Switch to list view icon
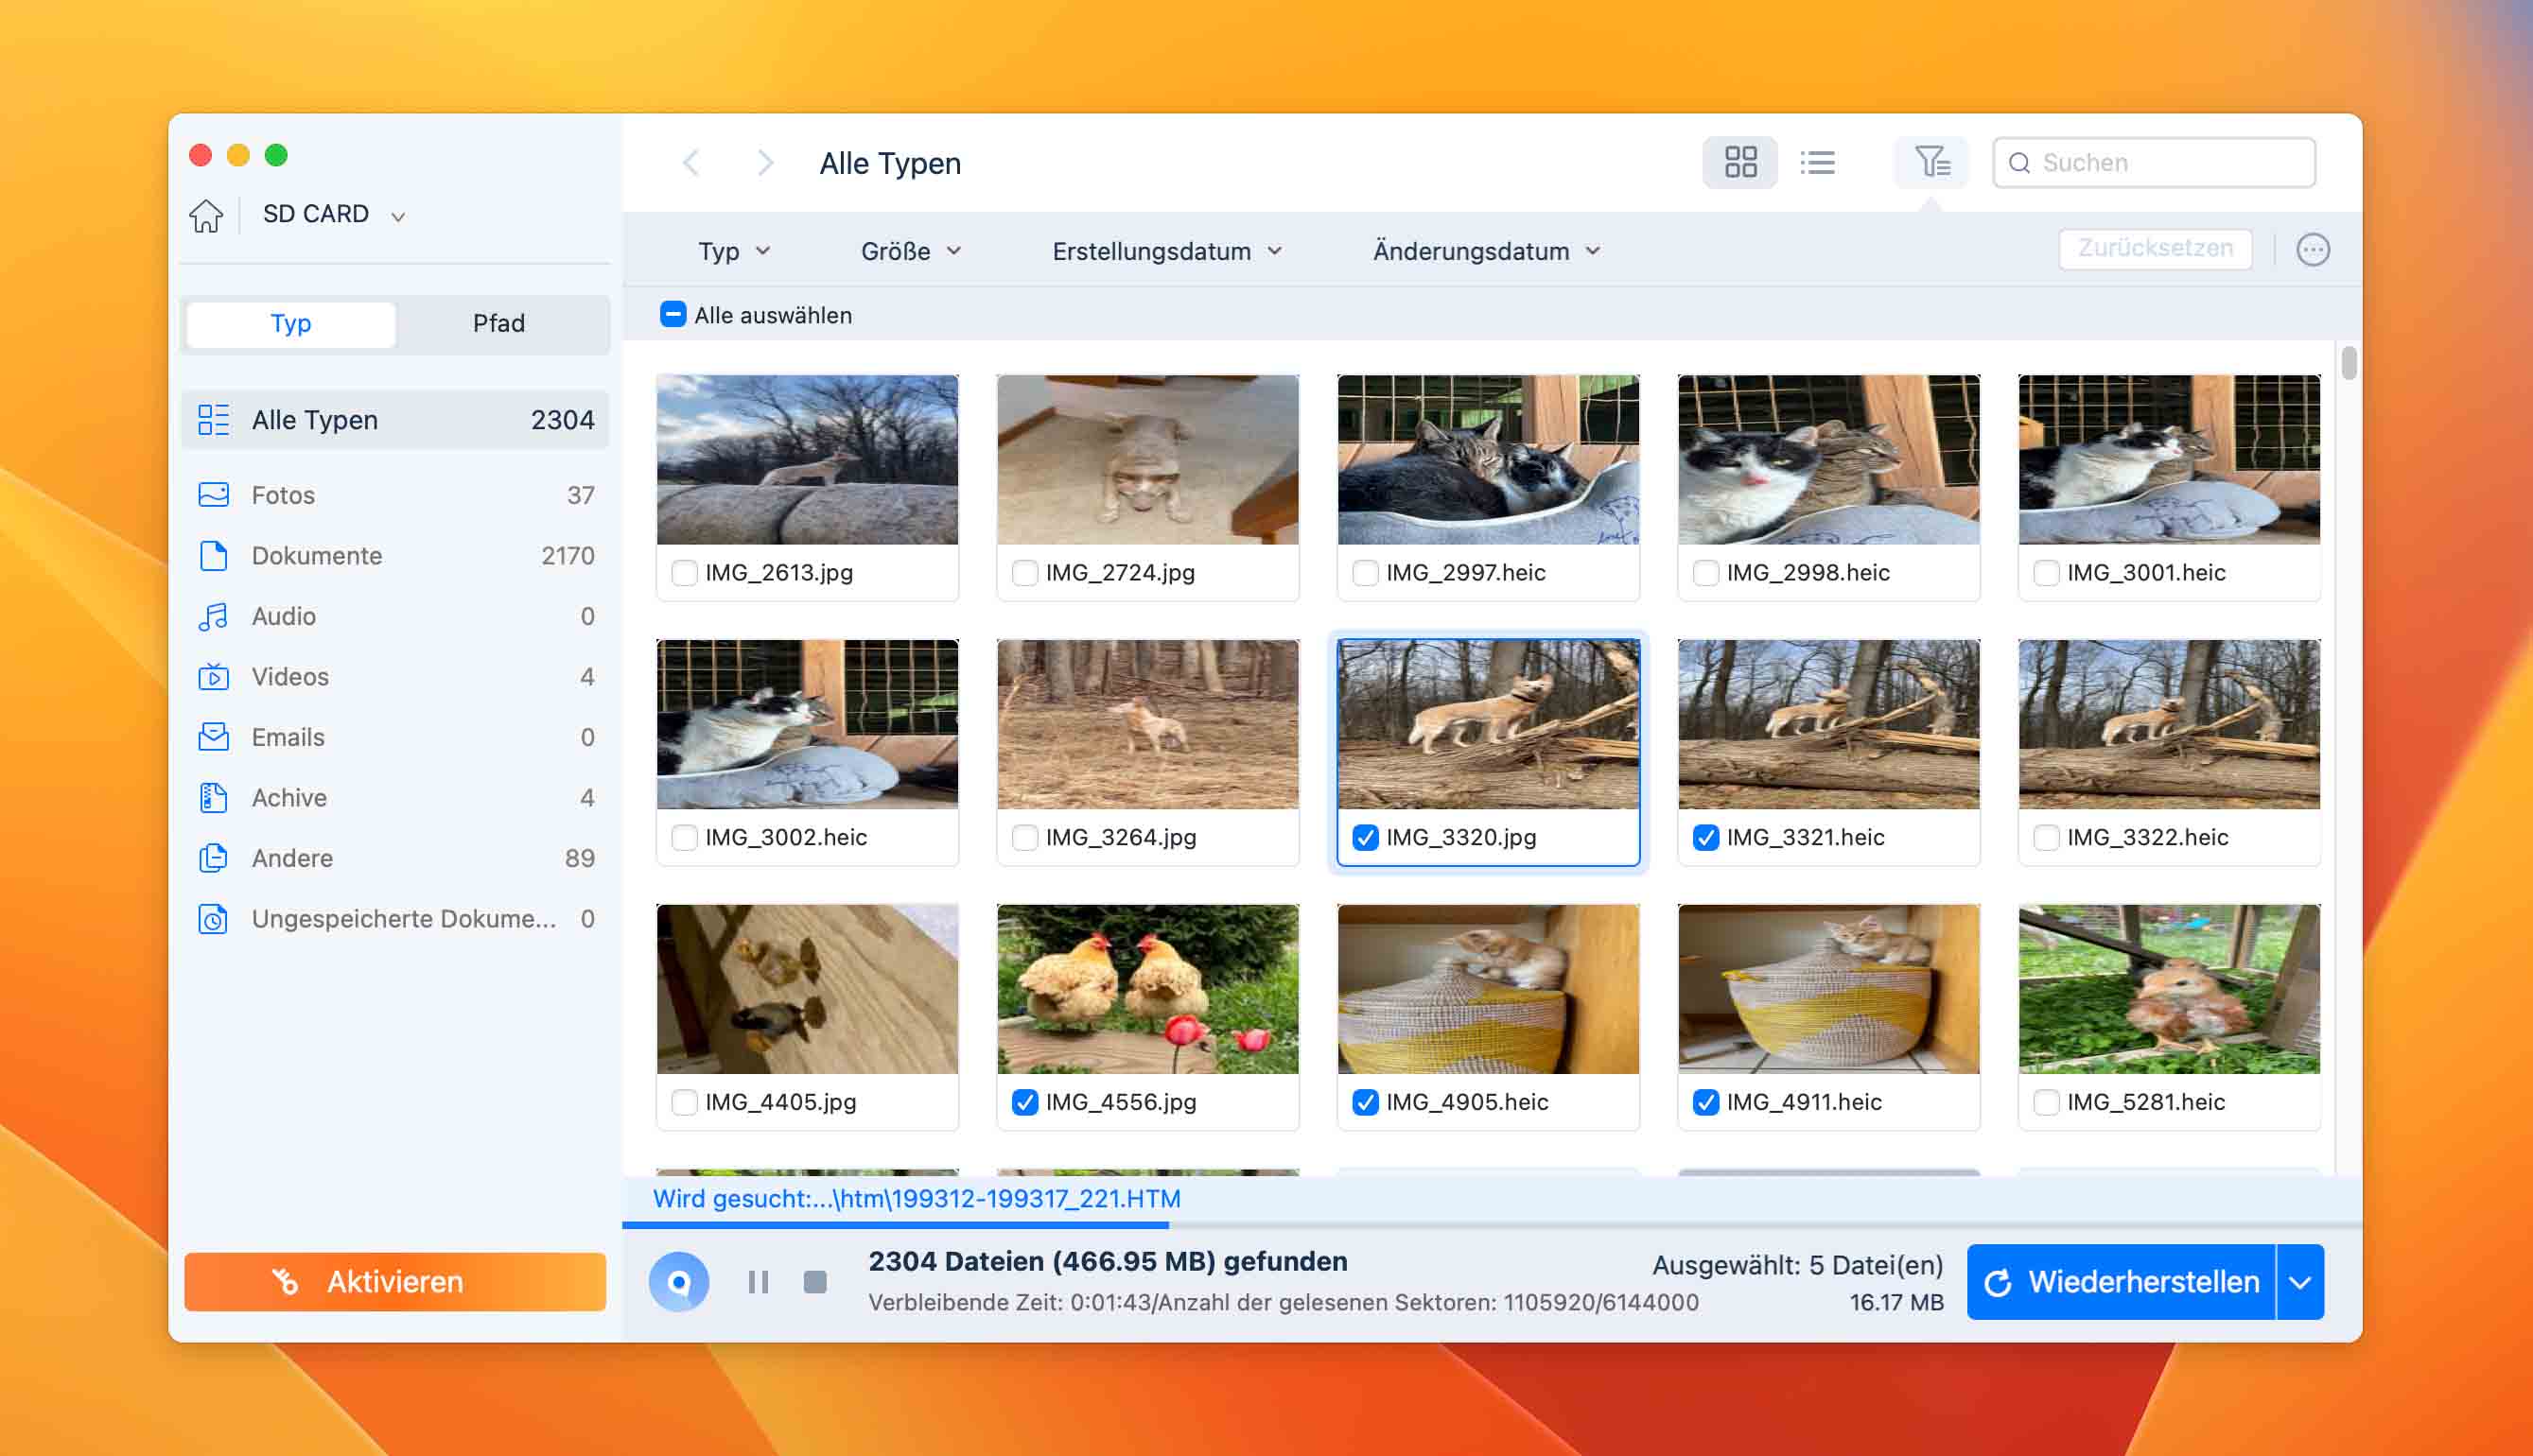 pyautogui.click(x=1817, y=162)
